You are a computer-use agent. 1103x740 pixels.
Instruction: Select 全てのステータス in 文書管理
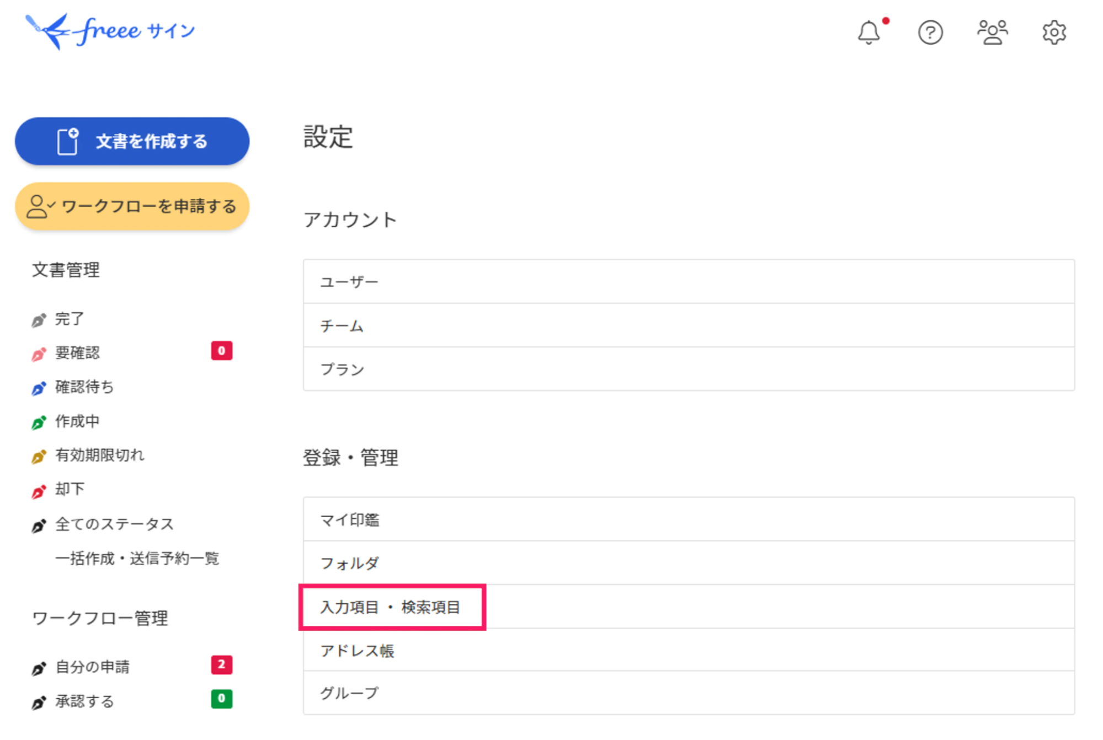pos(113,524)
